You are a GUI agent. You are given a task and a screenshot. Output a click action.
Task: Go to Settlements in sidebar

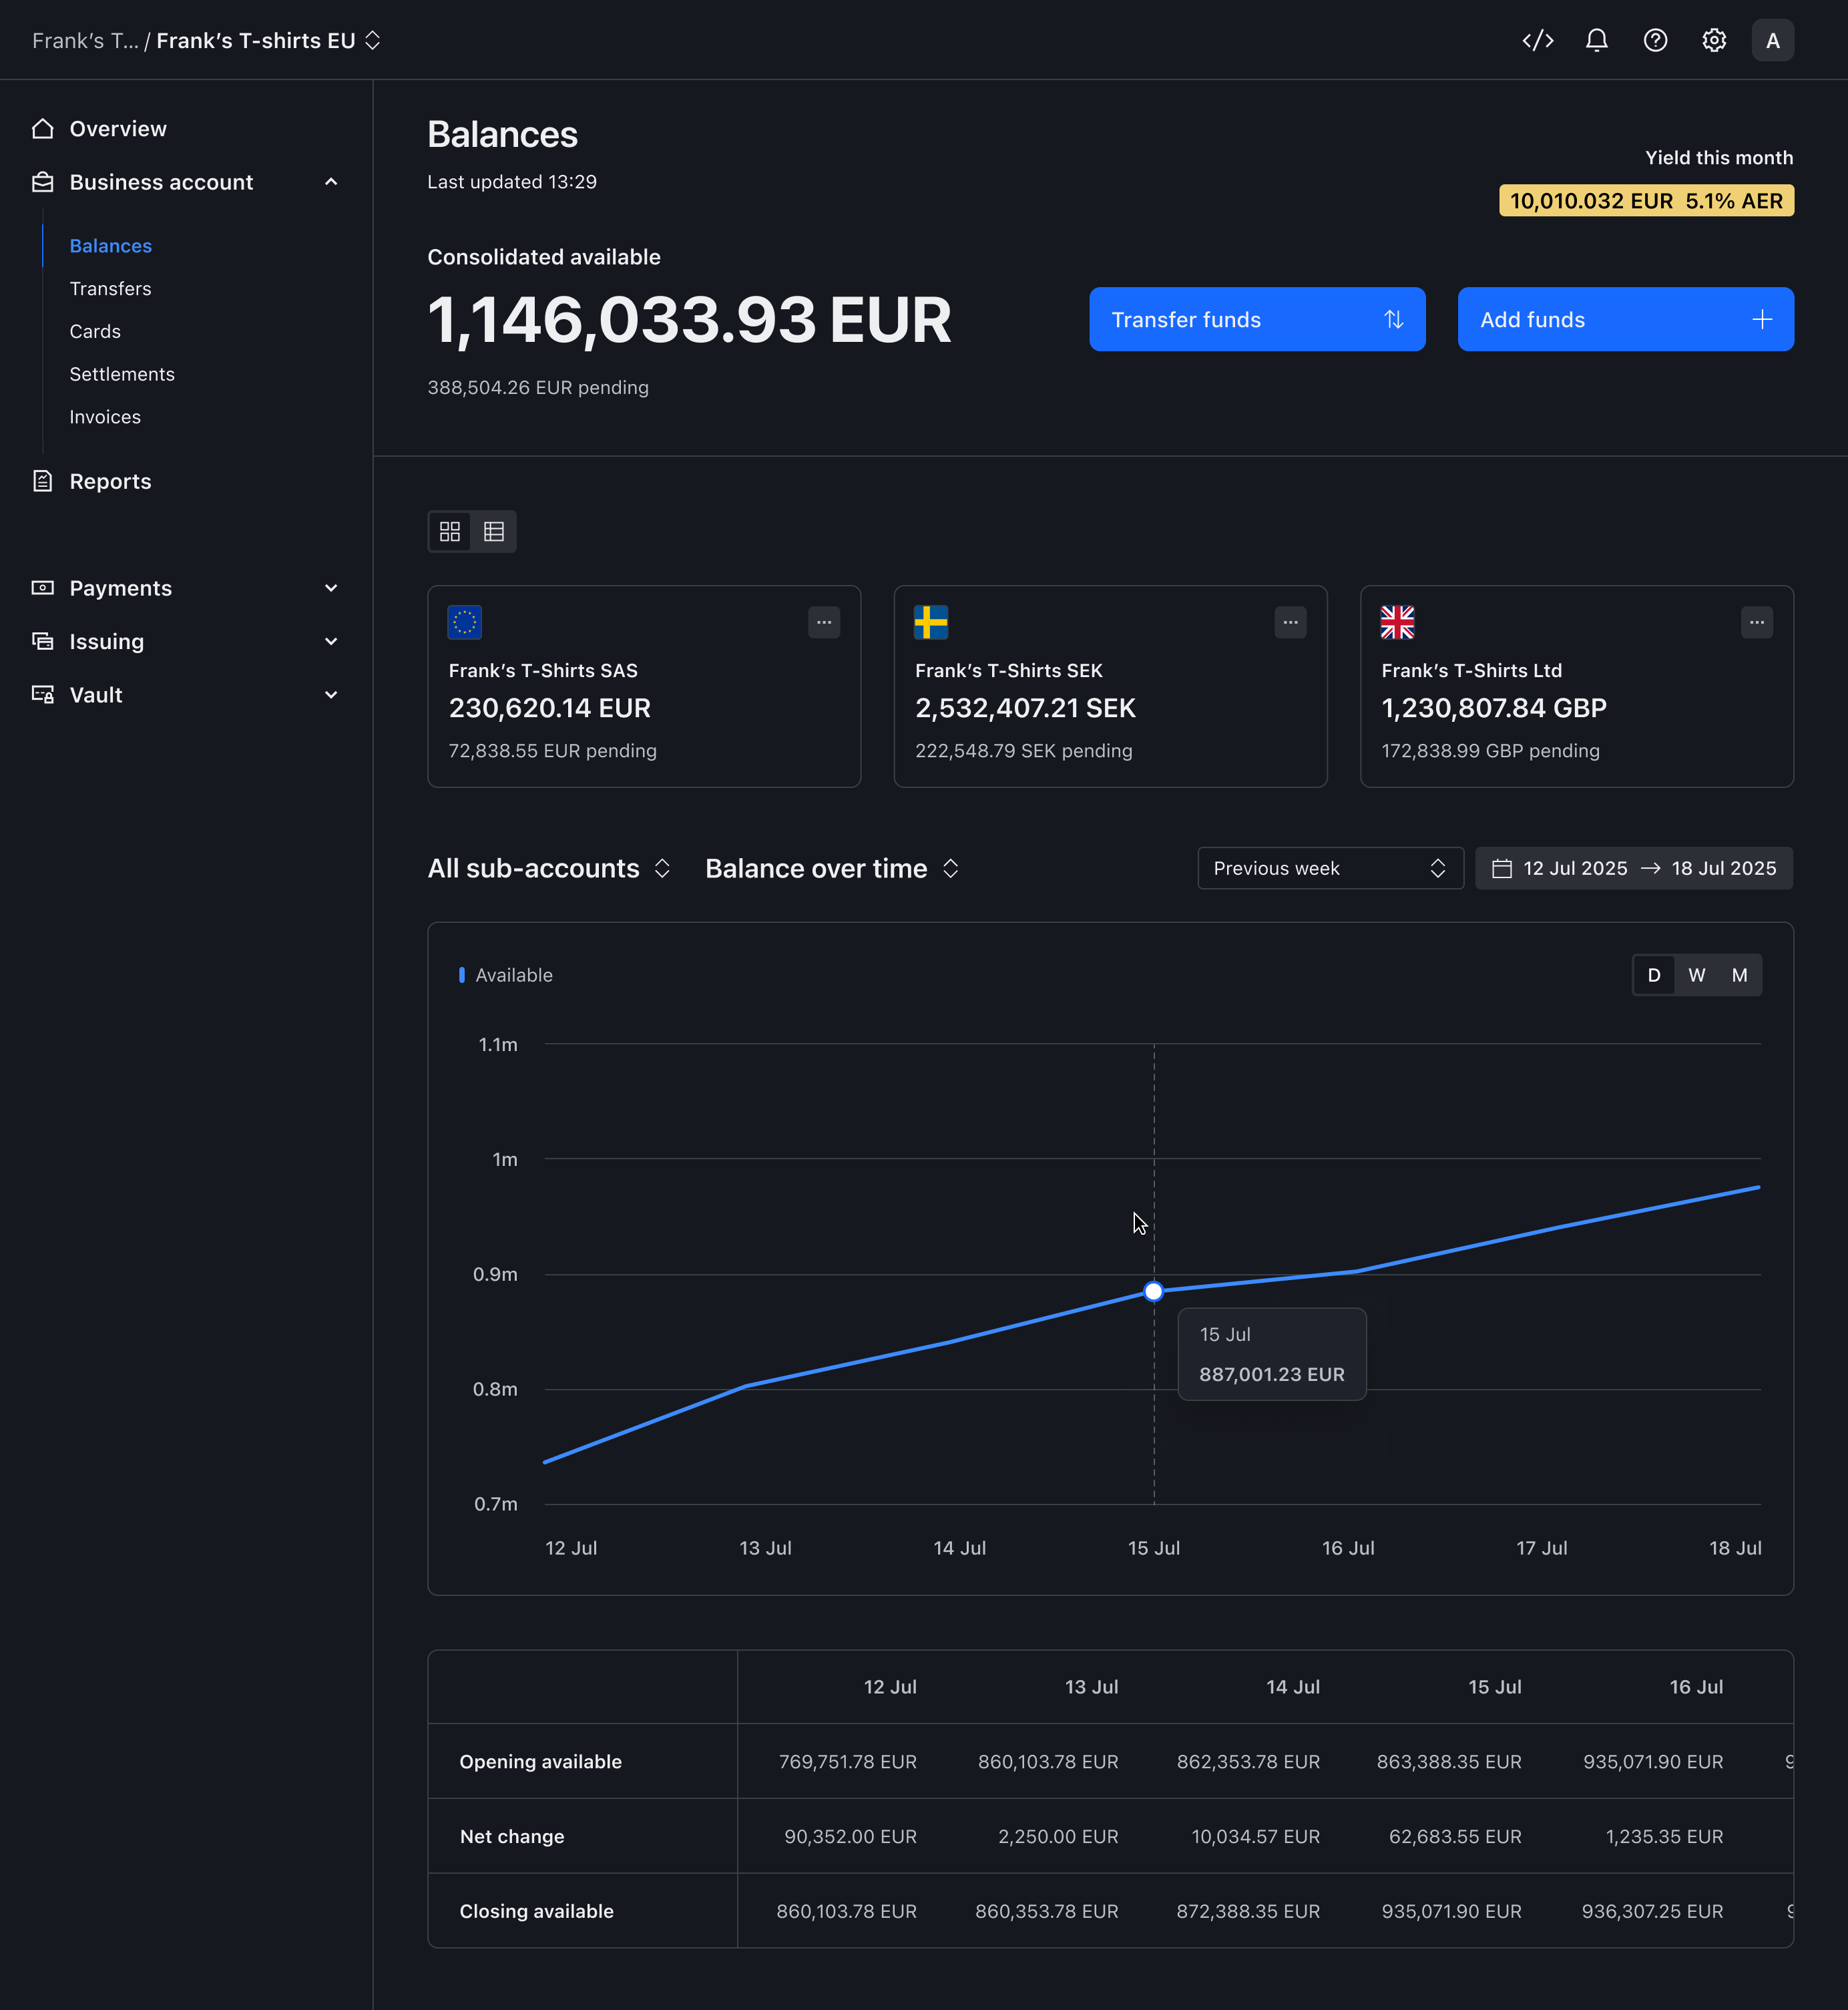point(122,374)
